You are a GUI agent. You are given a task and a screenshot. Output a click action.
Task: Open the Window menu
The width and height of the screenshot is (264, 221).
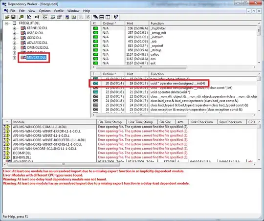tap(73, 11)
